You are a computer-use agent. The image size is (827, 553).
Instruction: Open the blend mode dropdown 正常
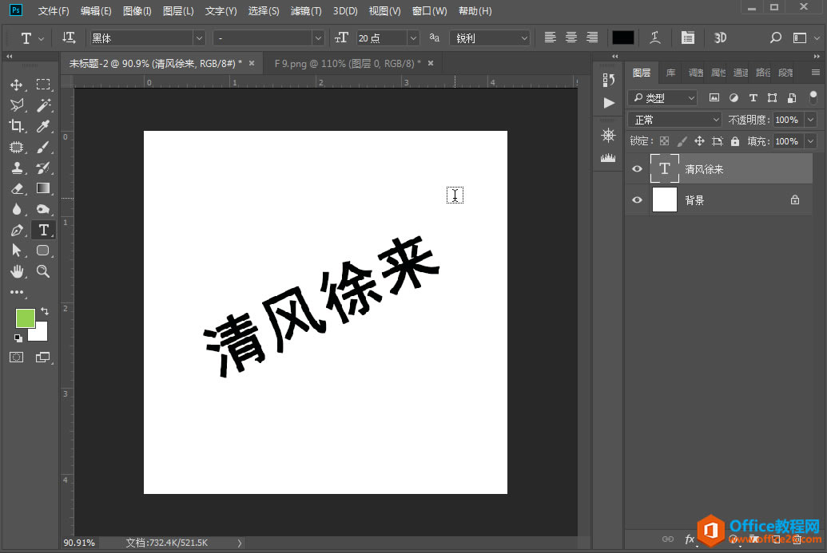point(674,120)
